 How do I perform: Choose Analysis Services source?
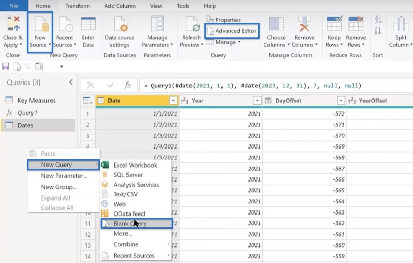[x=136, y=185]
